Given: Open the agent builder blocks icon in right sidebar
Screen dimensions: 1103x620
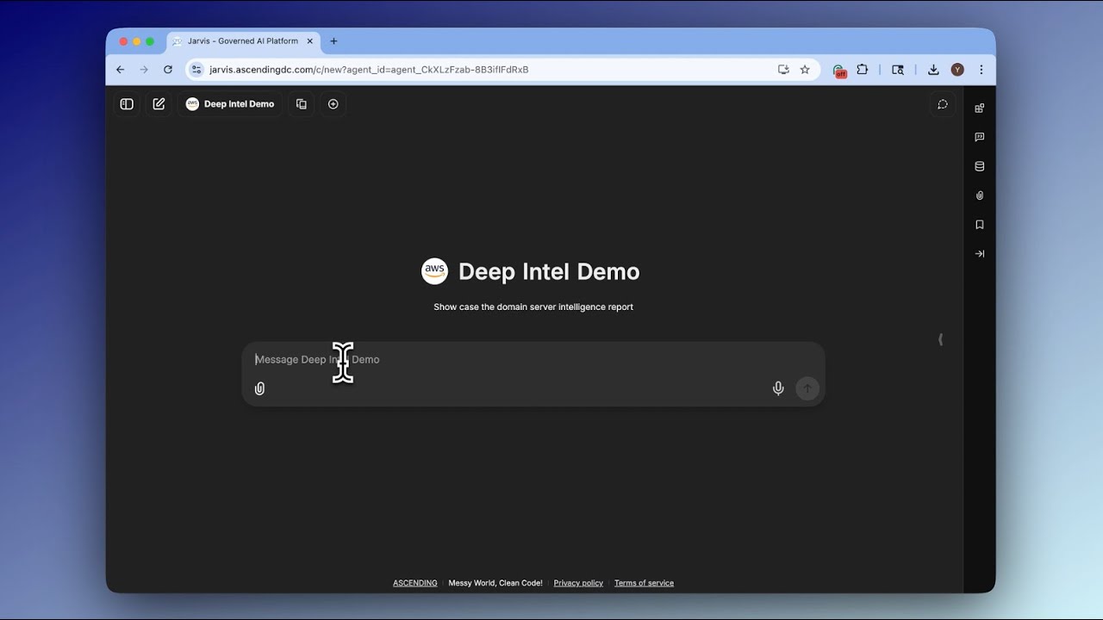Looking at the screenshot, I should 980,108.
